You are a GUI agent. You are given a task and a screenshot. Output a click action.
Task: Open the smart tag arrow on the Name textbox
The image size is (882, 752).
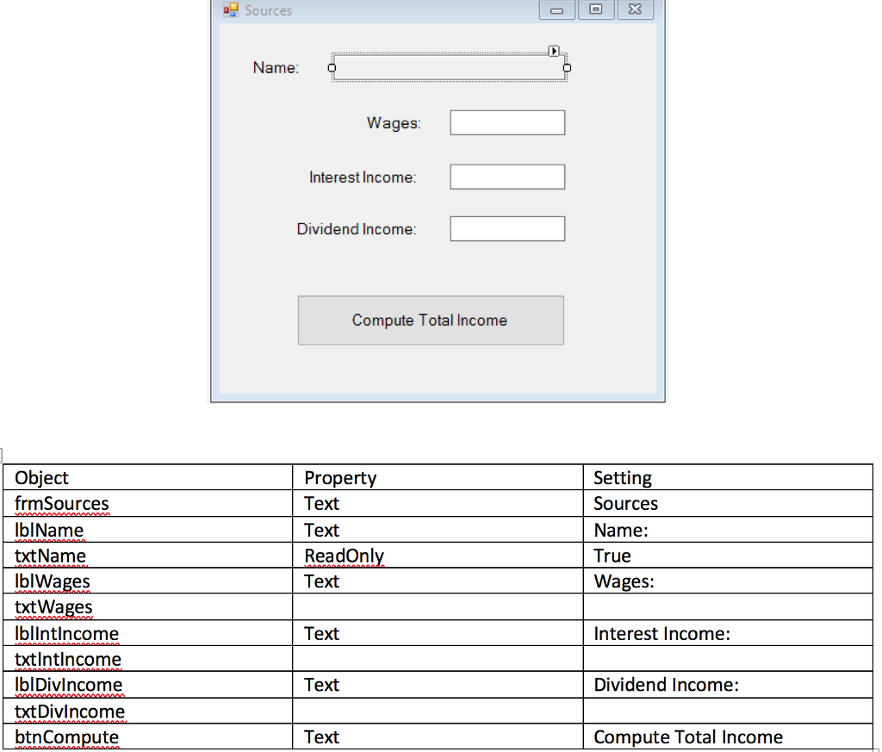(x=554, y=52)
